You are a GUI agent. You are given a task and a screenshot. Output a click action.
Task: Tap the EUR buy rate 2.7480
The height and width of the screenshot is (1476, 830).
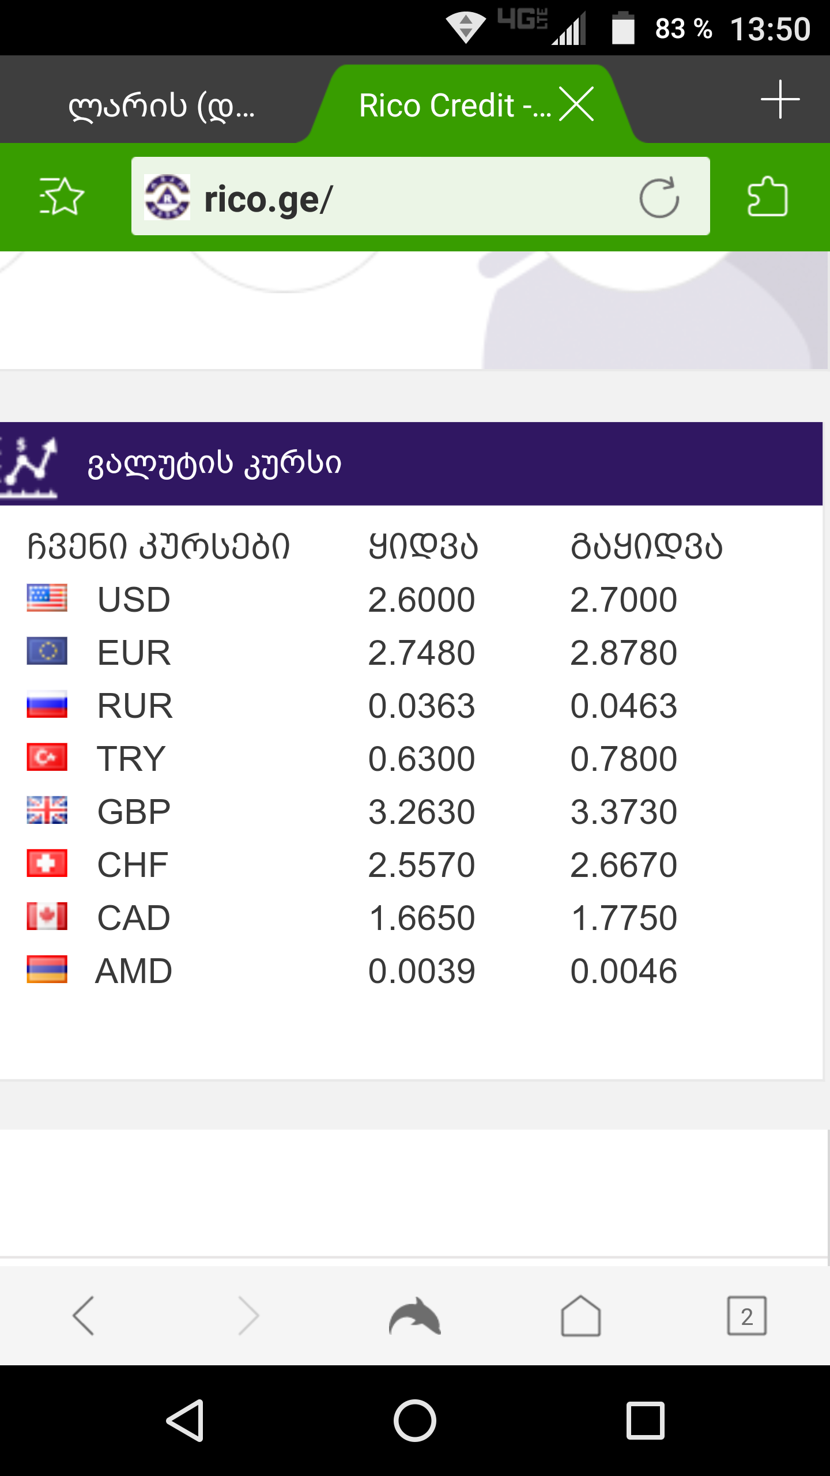click(x=421, y=653)
